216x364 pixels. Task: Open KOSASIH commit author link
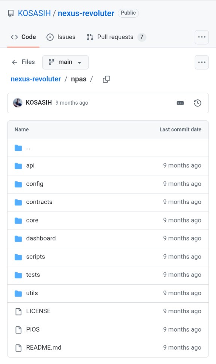39,103
